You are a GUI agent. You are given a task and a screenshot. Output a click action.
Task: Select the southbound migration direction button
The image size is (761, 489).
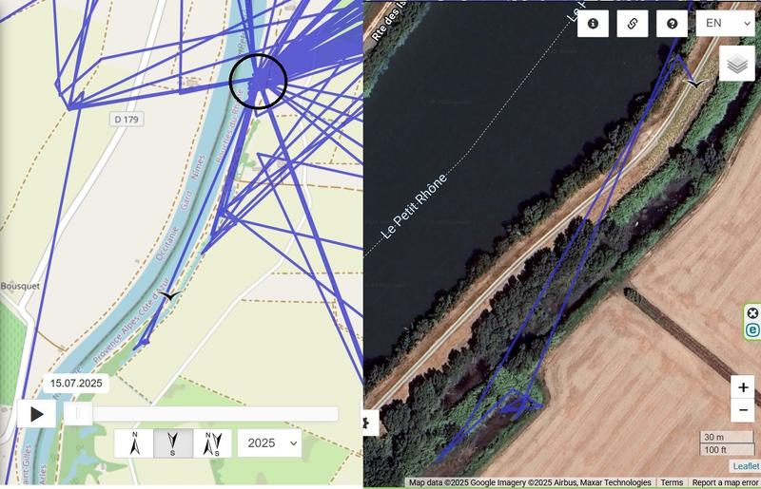pos(173,443)
